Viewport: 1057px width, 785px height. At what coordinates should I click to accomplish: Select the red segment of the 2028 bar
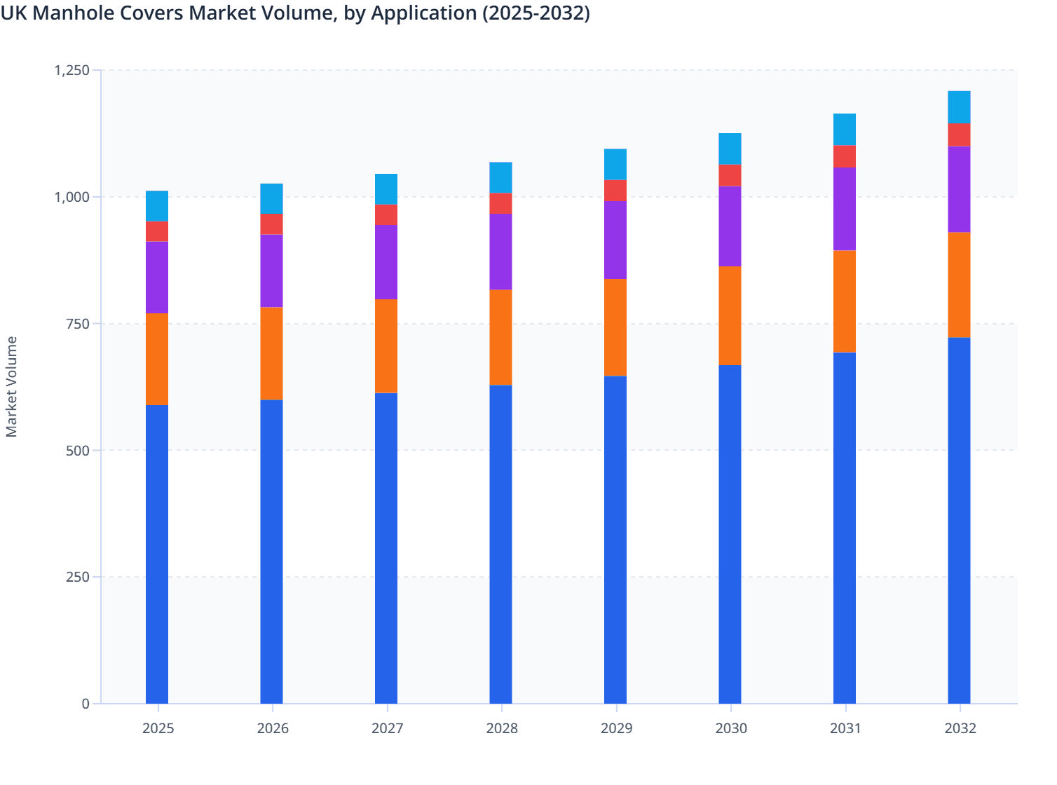pos(500,203)
